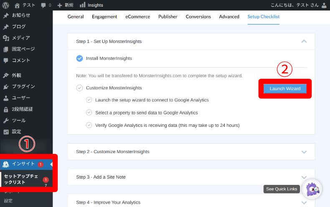Image resolution: width=330 pixels, height=207 pixels.
Task: Open the MonsterInsights mascot quick links icon
Action: pos(312,189)
